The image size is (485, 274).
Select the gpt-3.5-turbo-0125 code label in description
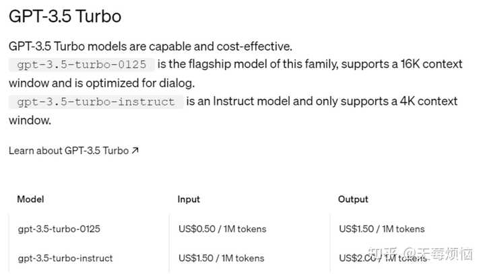coord(82,65)
